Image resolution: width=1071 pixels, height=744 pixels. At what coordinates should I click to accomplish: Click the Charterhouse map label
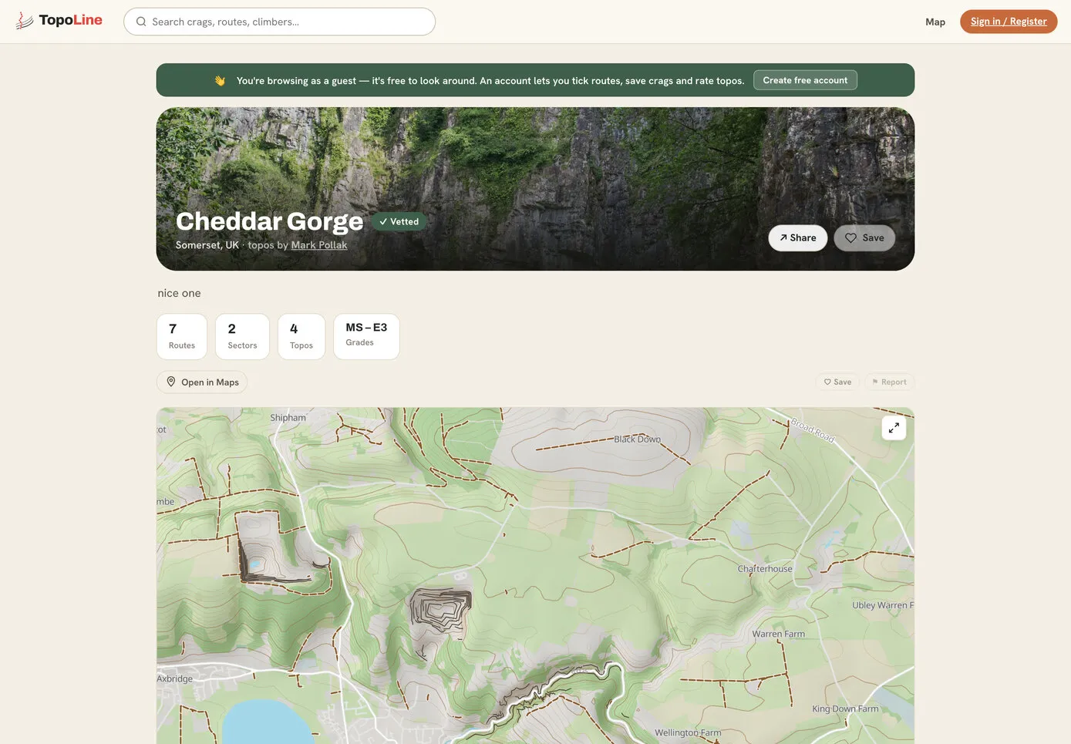pyautogui.click(x=765, y=569)
